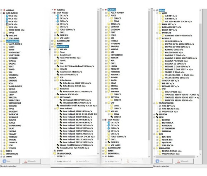Click the horizontal scrollbar under the IMMO tree
This screenshot has height=176, width=207.
pos(175,157)
